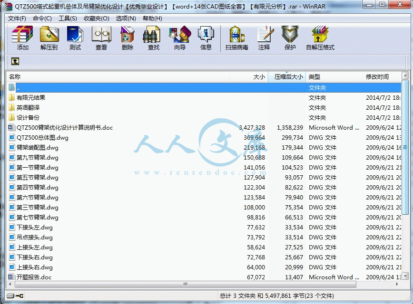Sort by 修改时间 column header
The image size is (413, 304).
click(382, 77)
